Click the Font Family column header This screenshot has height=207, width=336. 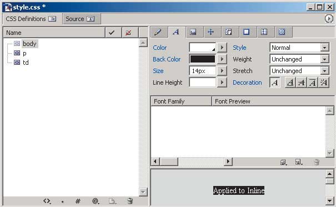181,101
